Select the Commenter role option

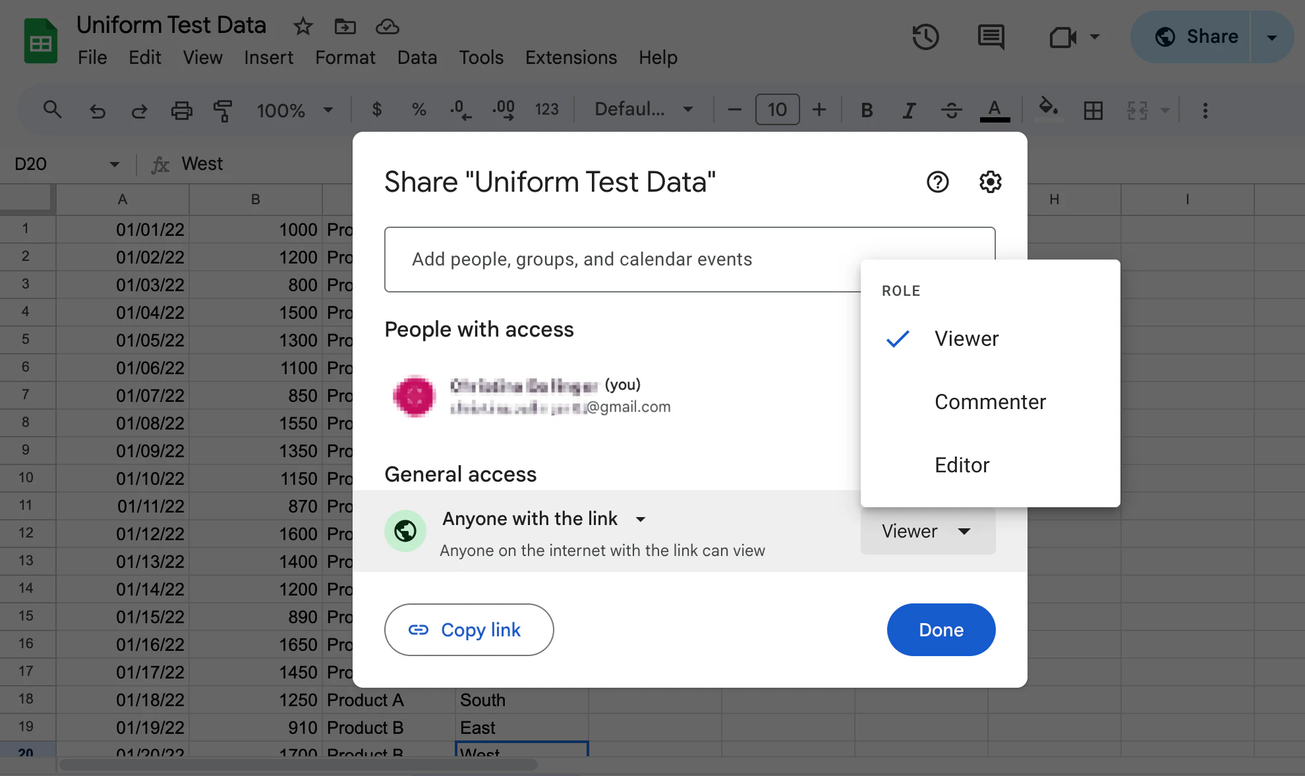(990, 402)
